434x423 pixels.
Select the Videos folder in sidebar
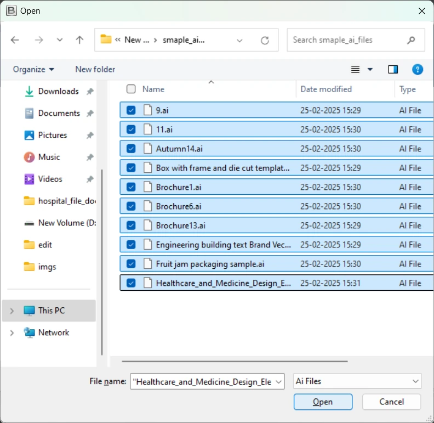50,179
